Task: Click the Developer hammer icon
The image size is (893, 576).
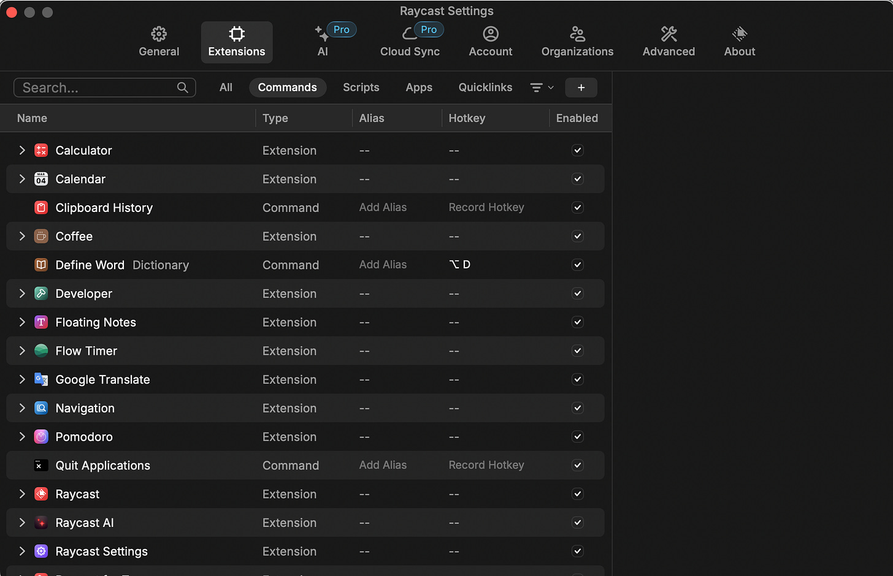Action: pos(41,294)
